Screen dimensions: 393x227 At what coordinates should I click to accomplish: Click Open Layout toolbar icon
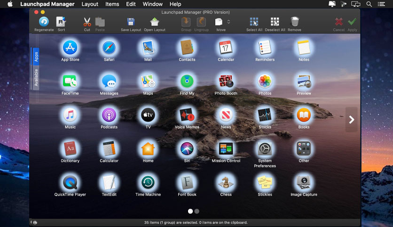(x=155, y=22)
